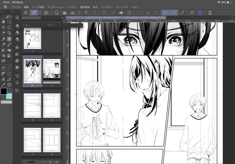The image size is (235, 164).
Task: Open canvas tab list chevron at far right
Action: [232, 18]
